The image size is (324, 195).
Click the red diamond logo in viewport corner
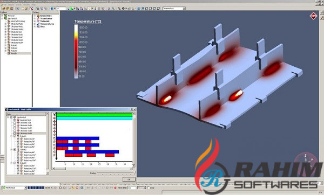(313, 16)
